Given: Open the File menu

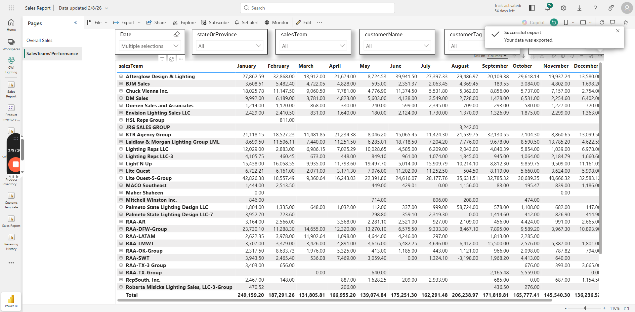Looking at the screenshot, I should (x=97, y=22).
